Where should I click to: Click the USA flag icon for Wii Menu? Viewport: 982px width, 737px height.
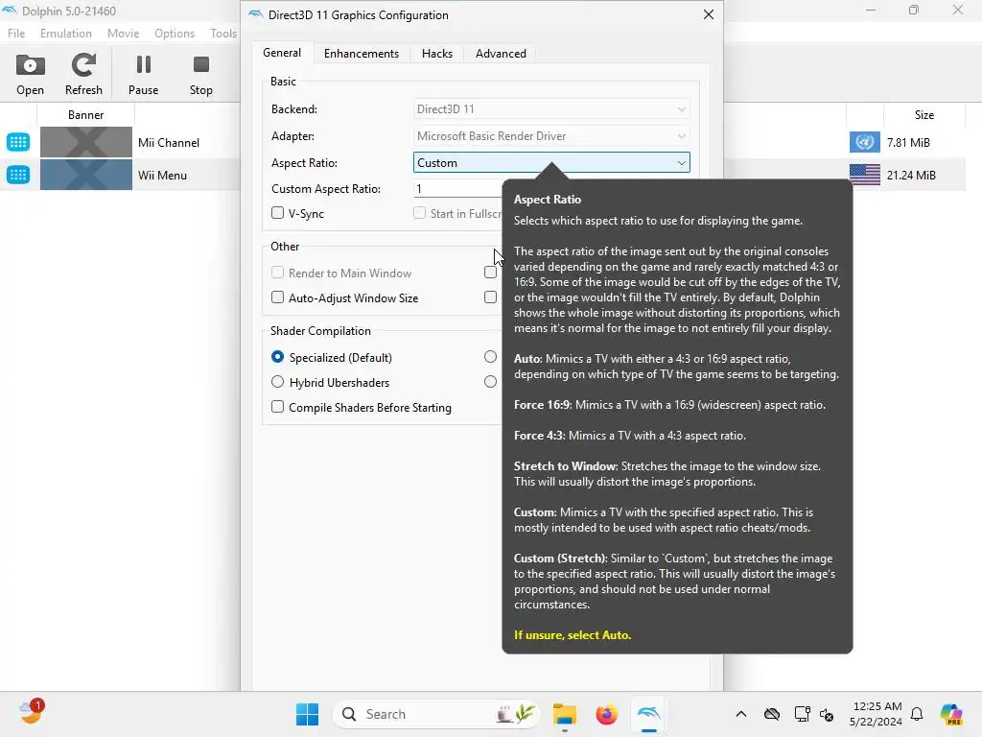click(x=864, y=175)
